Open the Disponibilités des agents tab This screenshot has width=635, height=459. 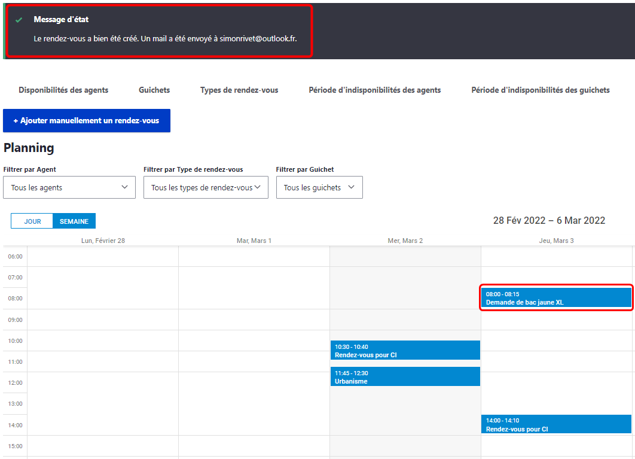[x=63, y=90]
